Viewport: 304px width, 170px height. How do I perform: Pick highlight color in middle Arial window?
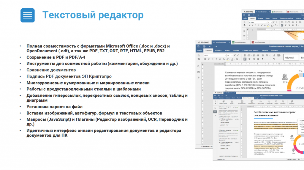pos(228,59)
